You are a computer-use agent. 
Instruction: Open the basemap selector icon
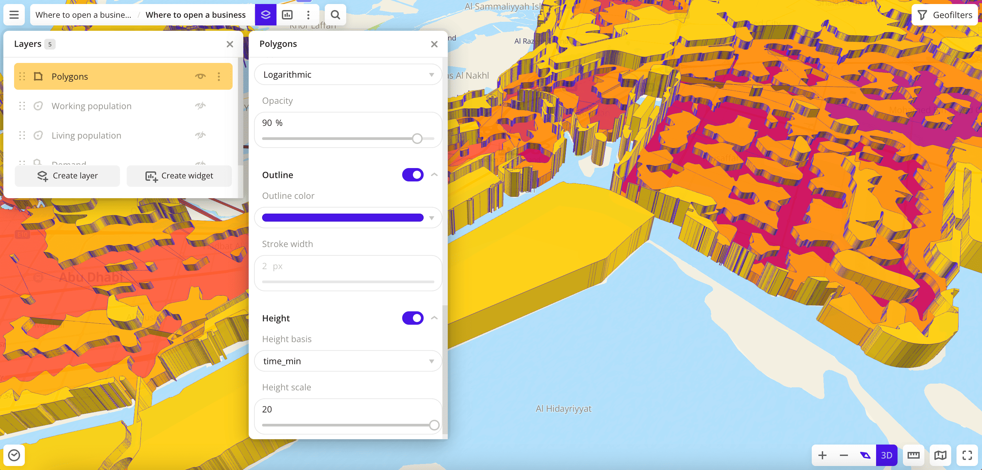coord(940,455)
